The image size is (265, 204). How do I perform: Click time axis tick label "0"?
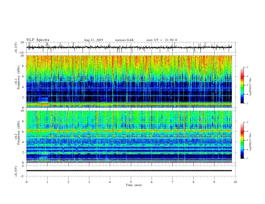coord(26,182)
